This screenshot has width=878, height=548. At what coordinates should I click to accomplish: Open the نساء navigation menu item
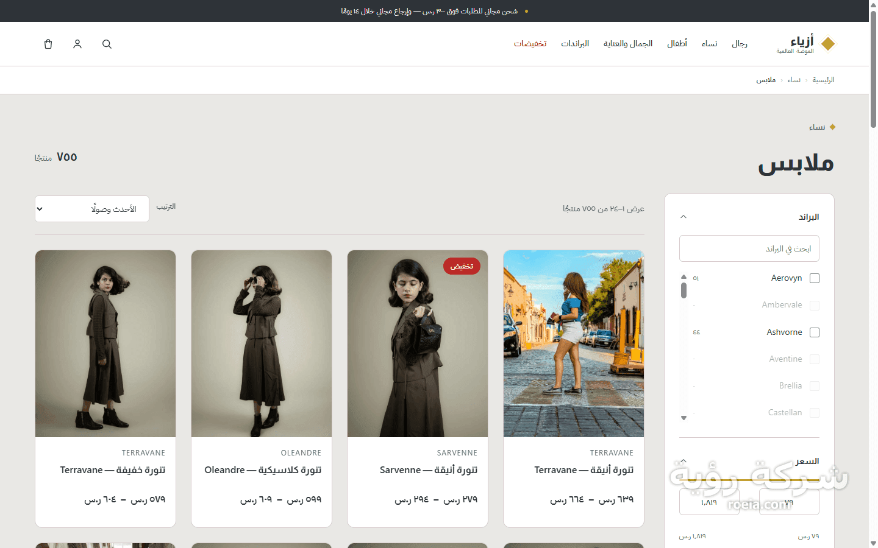709,44
